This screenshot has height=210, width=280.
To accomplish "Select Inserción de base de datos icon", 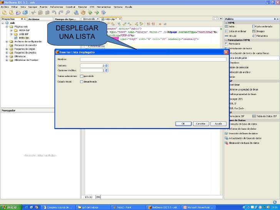I will pyautogui.click(x=227, y=133).
